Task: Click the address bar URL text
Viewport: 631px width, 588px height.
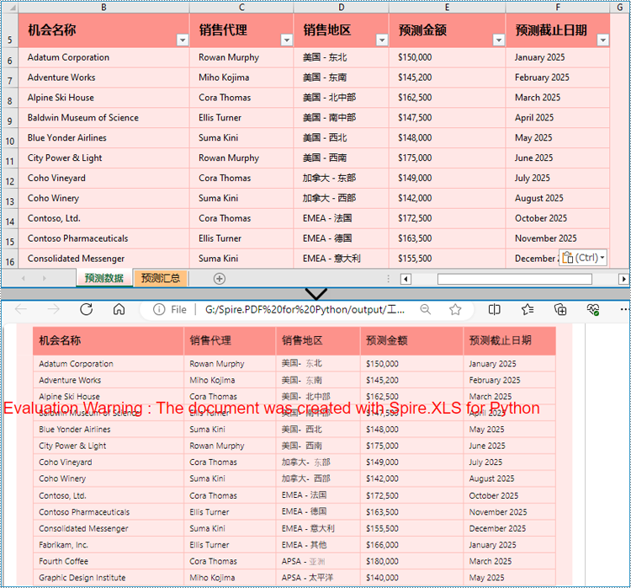Action: (x=305, y=309)
